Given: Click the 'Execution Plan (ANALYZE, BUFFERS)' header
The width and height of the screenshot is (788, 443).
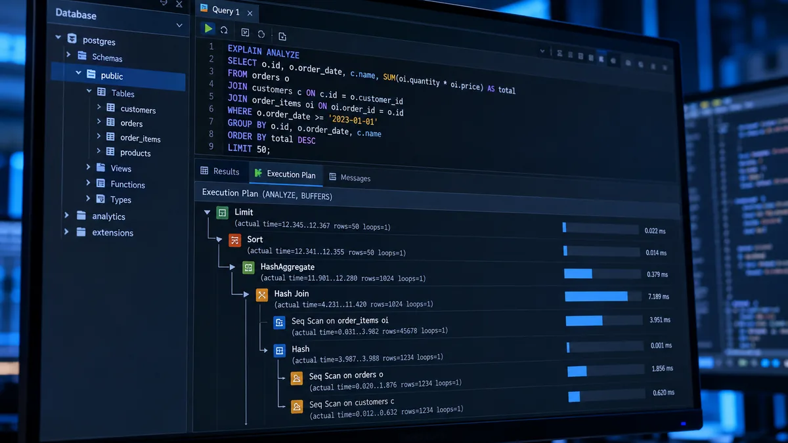Looking at the screenshot, I should click(267, 194).
